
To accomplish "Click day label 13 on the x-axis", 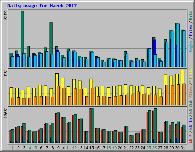I will point(80,148).
